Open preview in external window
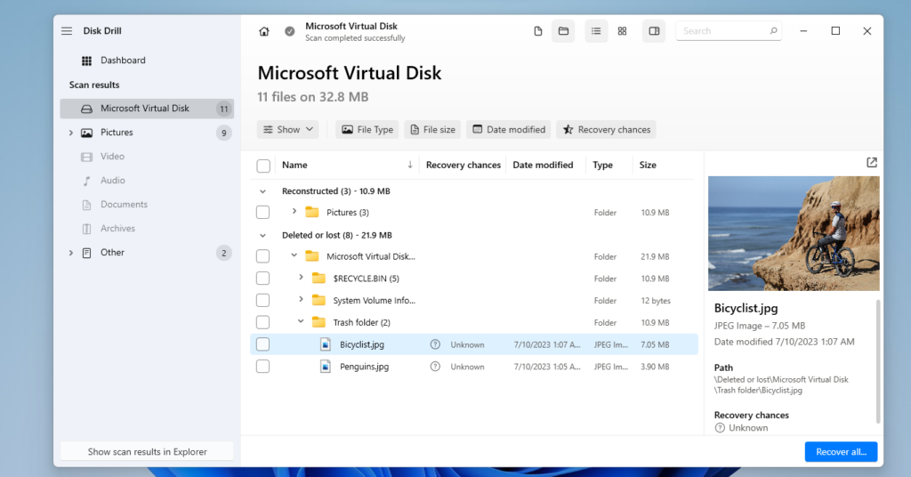911x477 pixels. point(871,162)
